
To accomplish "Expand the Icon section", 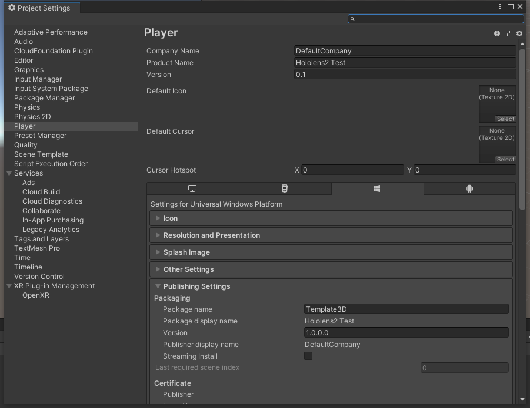I will coord(331,218).
